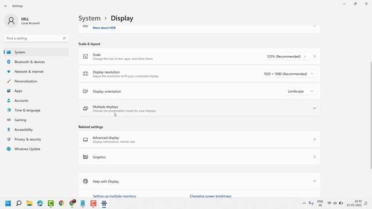Click the Display resolution row icon

coord(85,74)
